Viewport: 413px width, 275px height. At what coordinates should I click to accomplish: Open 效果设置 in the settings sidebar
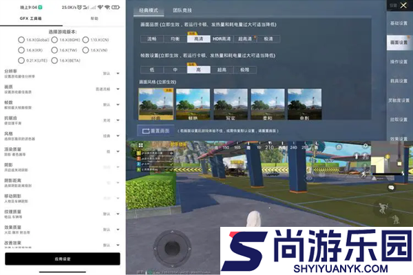399,138
